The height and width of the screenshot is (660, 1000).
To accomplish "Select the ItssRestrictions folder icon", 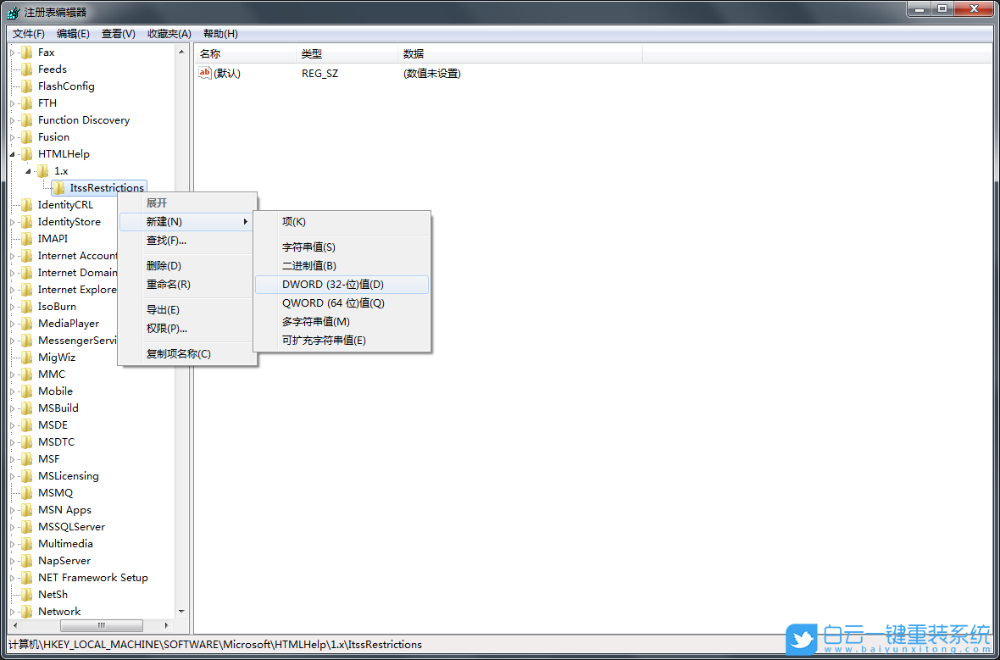I will point(59,187).
